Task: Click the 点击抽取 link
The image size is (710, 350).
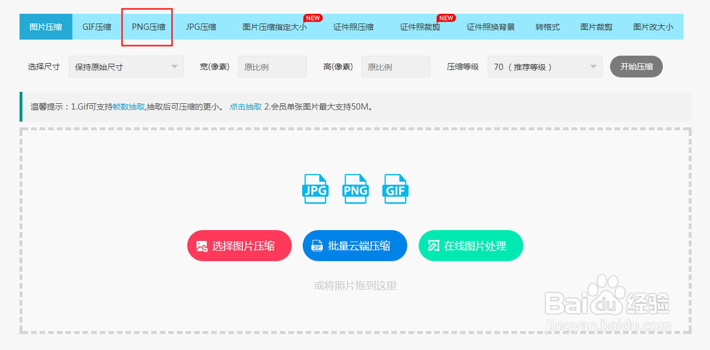Action: coord(245,107)
